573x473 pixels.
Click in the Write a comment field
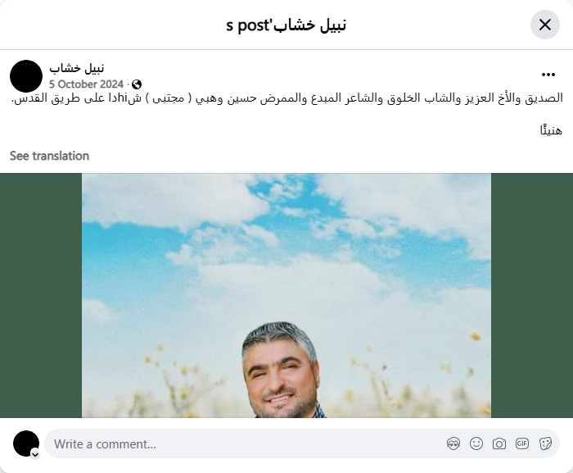point(245,443)
